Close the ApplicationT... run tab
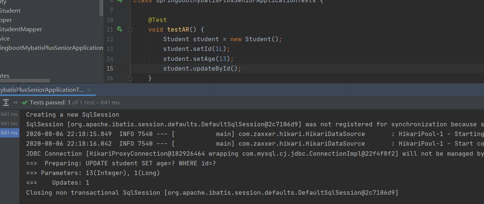The image size is (484, 204). (89, 90)
